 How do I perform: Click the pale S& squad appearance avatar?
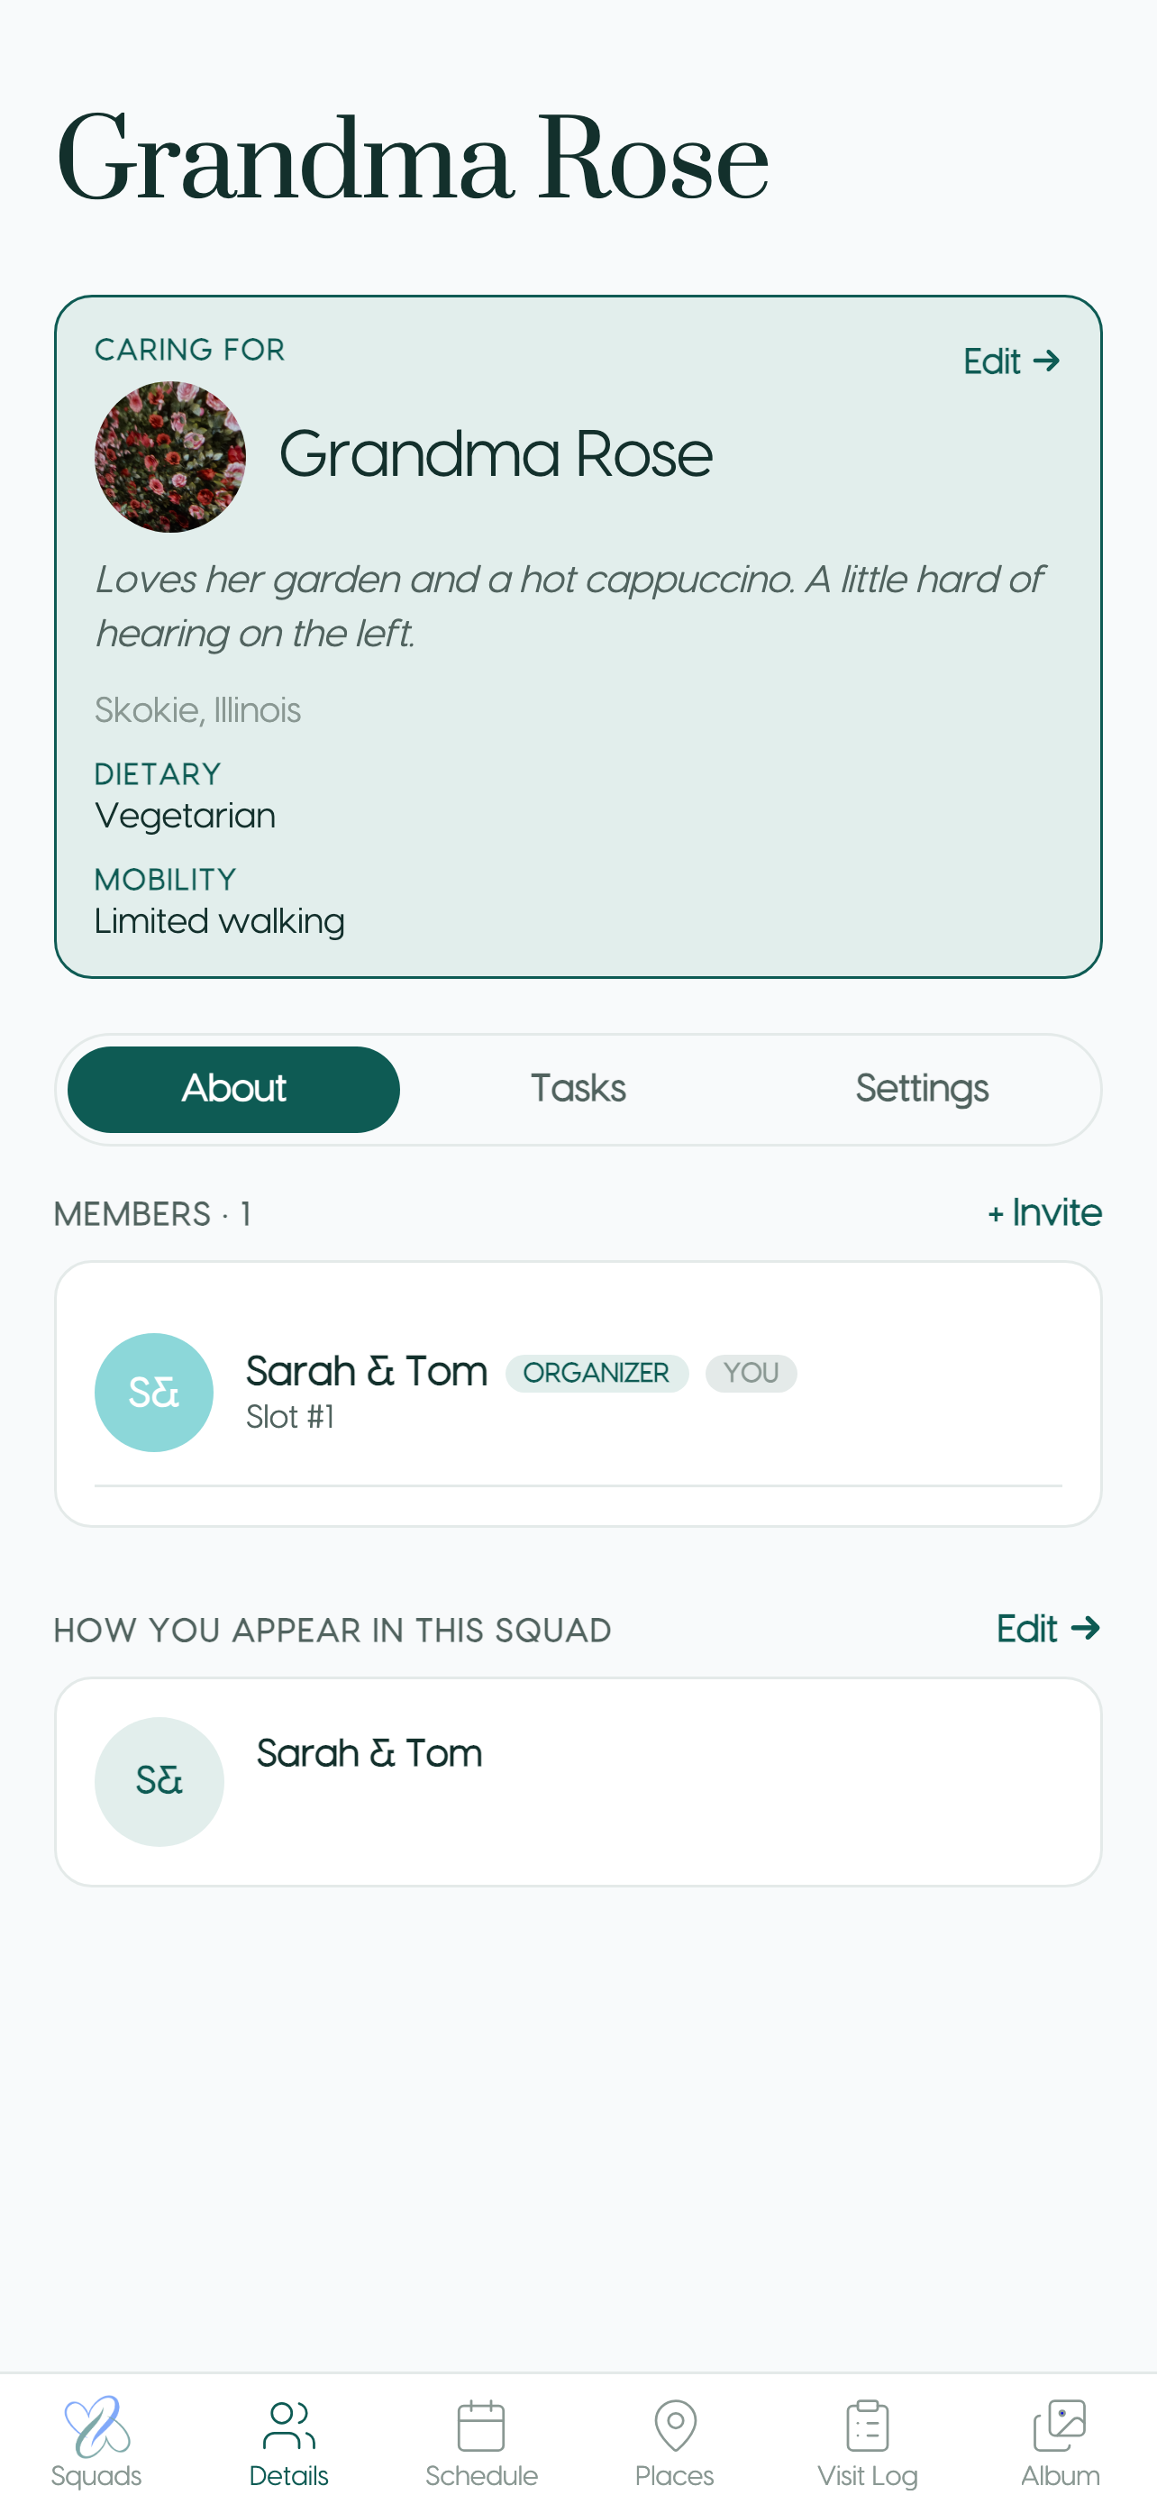(x=159, y=1782)
